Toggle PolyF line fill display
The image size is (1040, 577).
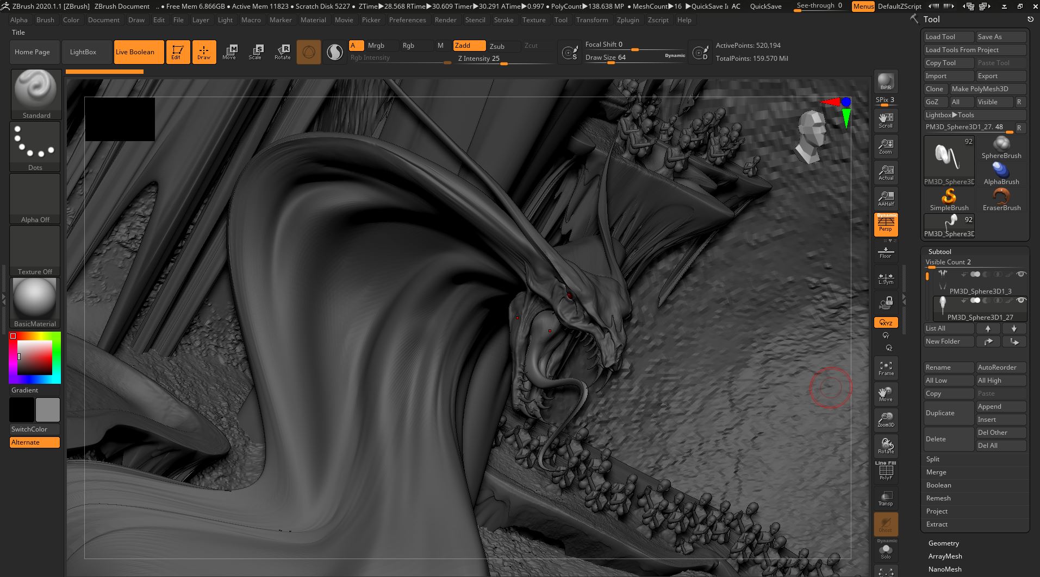pos(886,472)
